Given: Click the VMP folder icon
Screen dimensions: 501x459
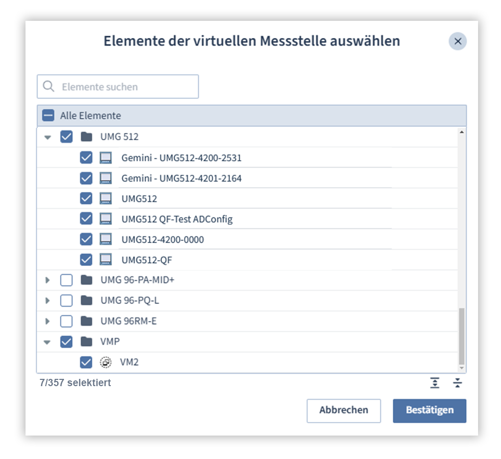Looking at the screenshot, I should coord(86,342).
